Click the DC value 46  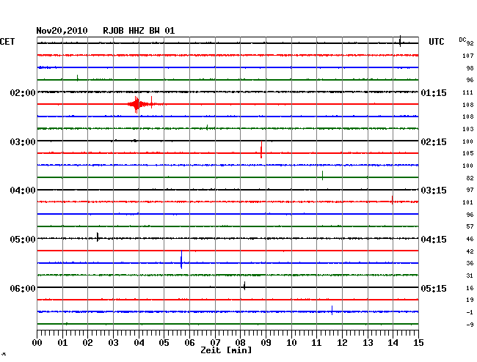[x=470, y=239]
